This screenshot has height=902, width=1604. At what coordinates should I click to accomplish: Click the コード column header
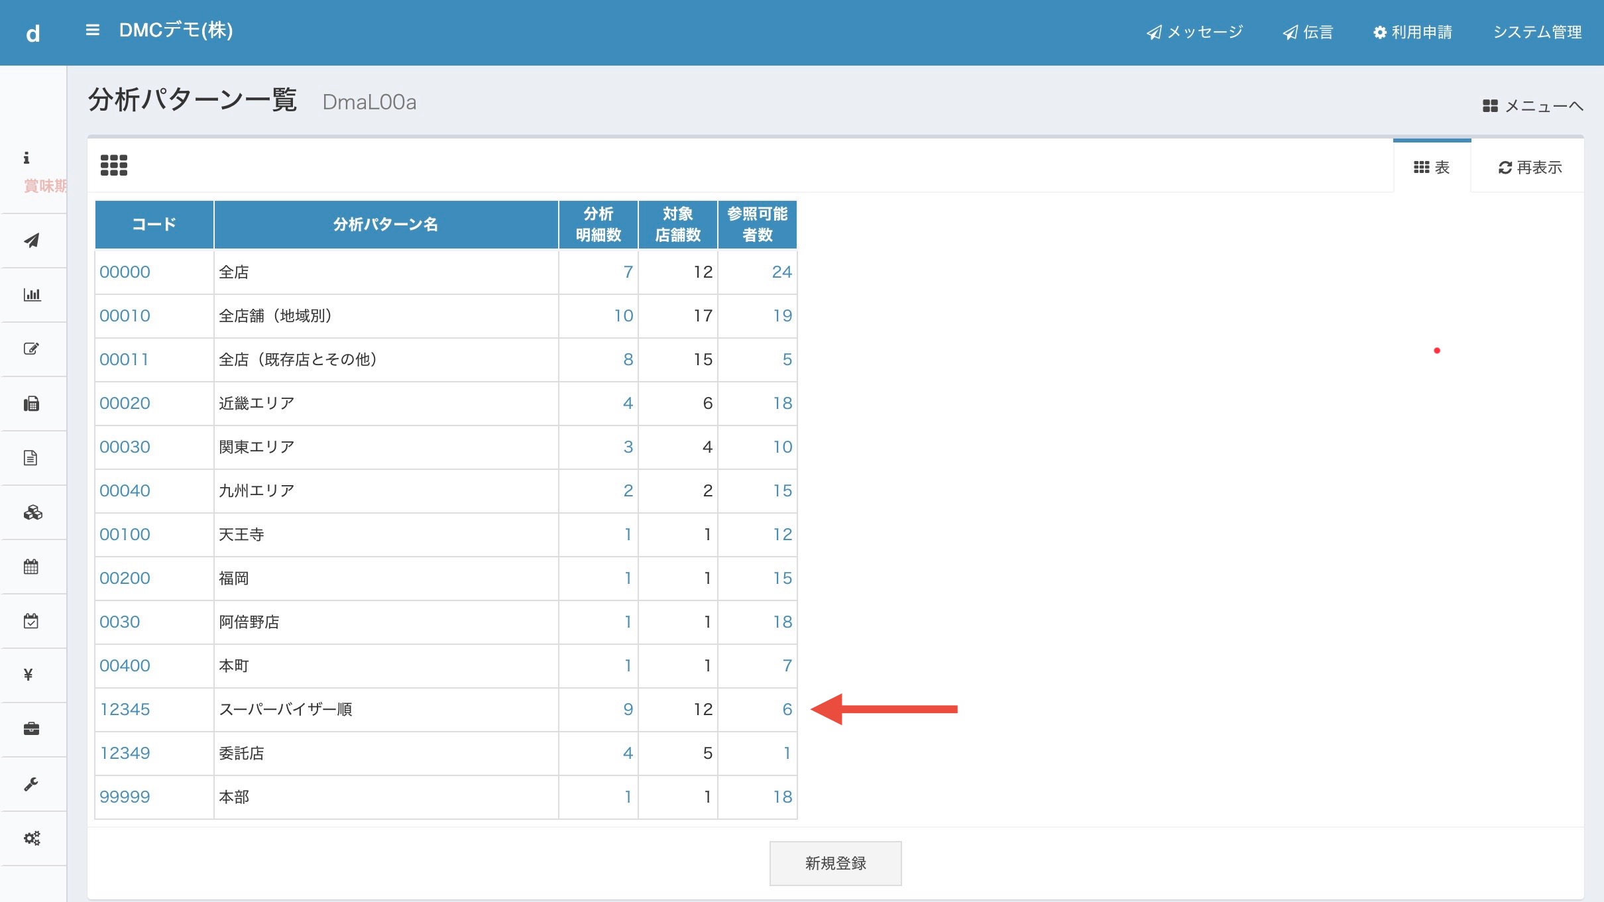pyautogui.click(x=154, y=225)
